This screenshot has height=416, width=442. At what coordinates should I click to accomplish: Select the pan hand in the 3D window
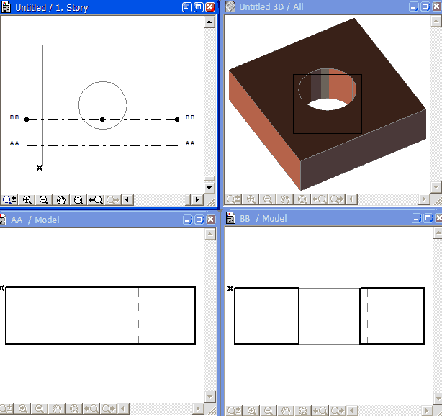tap(285, 199)
